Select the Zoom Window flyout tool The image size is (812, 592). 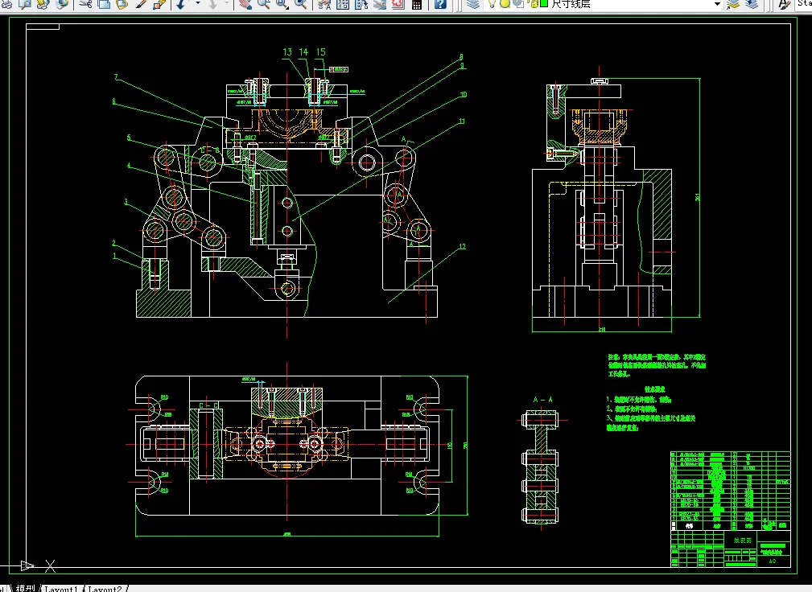click(282, 4)
